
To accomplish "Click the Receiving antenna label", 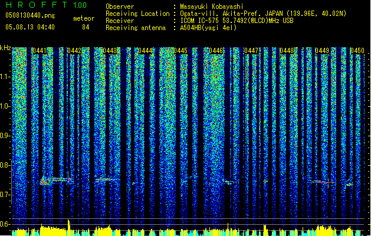I will click(x=136, y=28).
